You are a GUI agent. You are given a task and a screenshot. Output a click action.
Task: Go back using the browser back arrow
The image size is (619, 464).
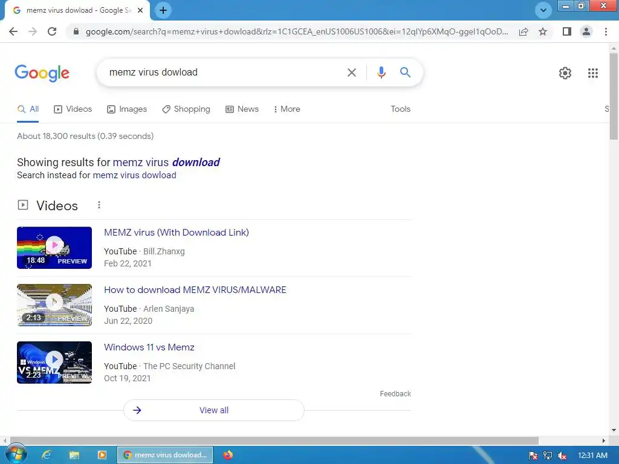13,31
